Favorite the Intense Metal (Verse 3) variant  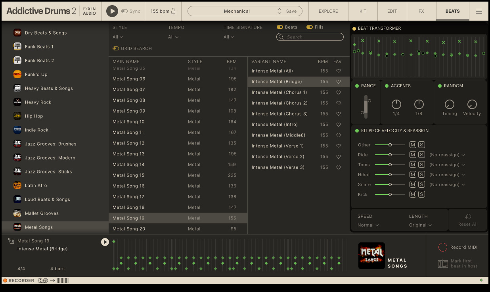(x=339, y=167)
